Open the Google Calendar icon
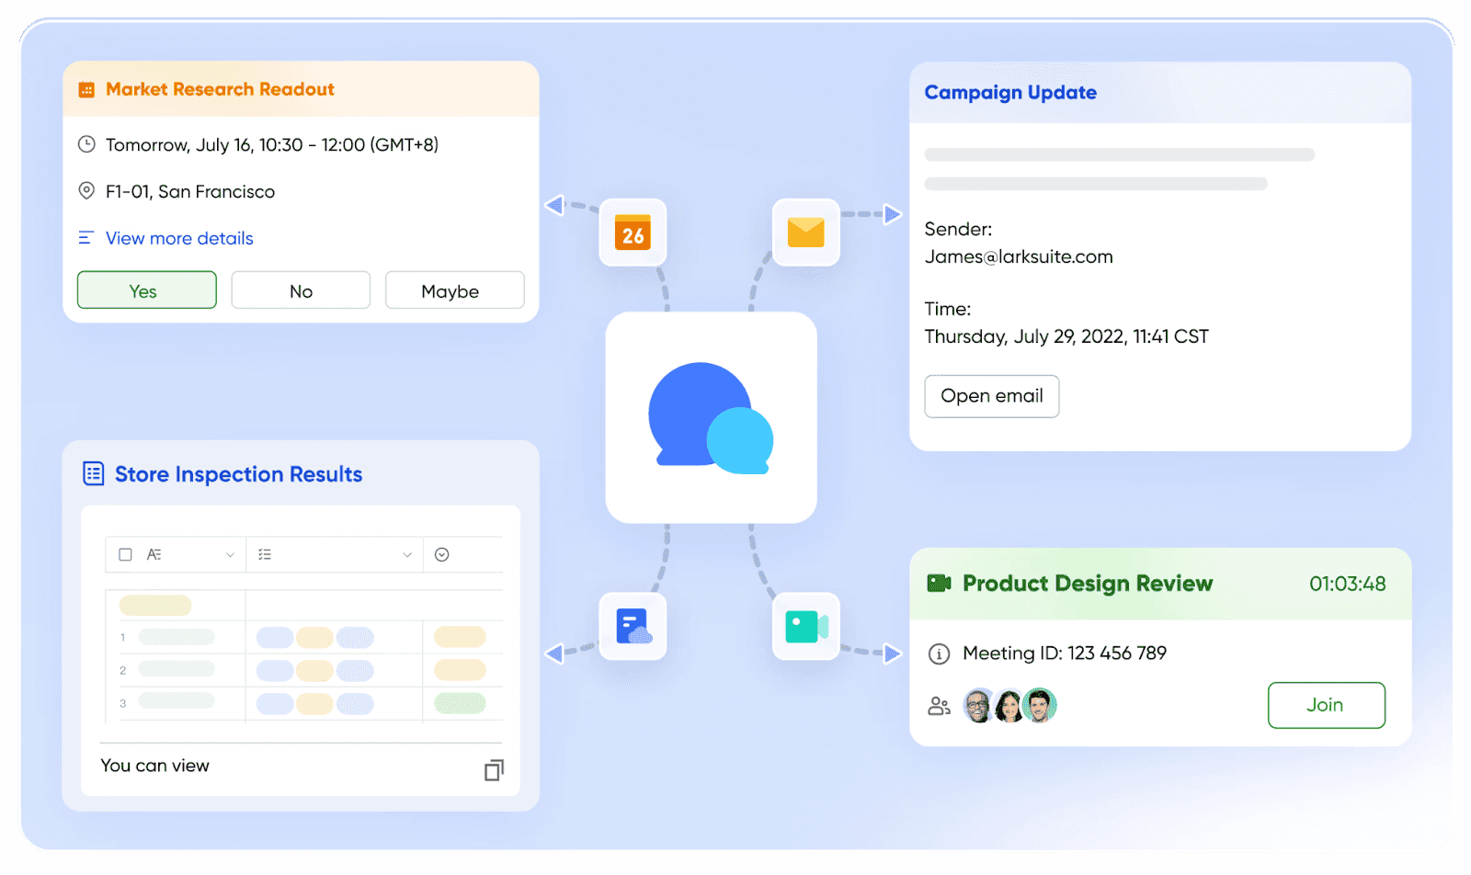 coord(632,233)
